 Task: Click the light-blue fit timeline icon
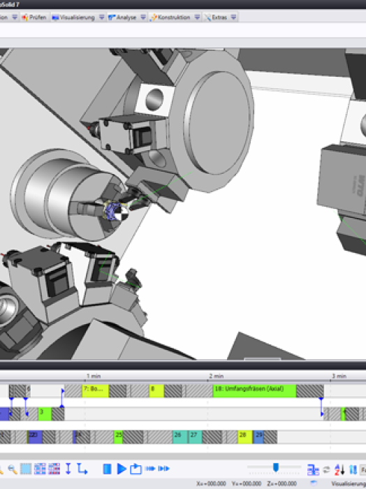[x=26, y=469]
